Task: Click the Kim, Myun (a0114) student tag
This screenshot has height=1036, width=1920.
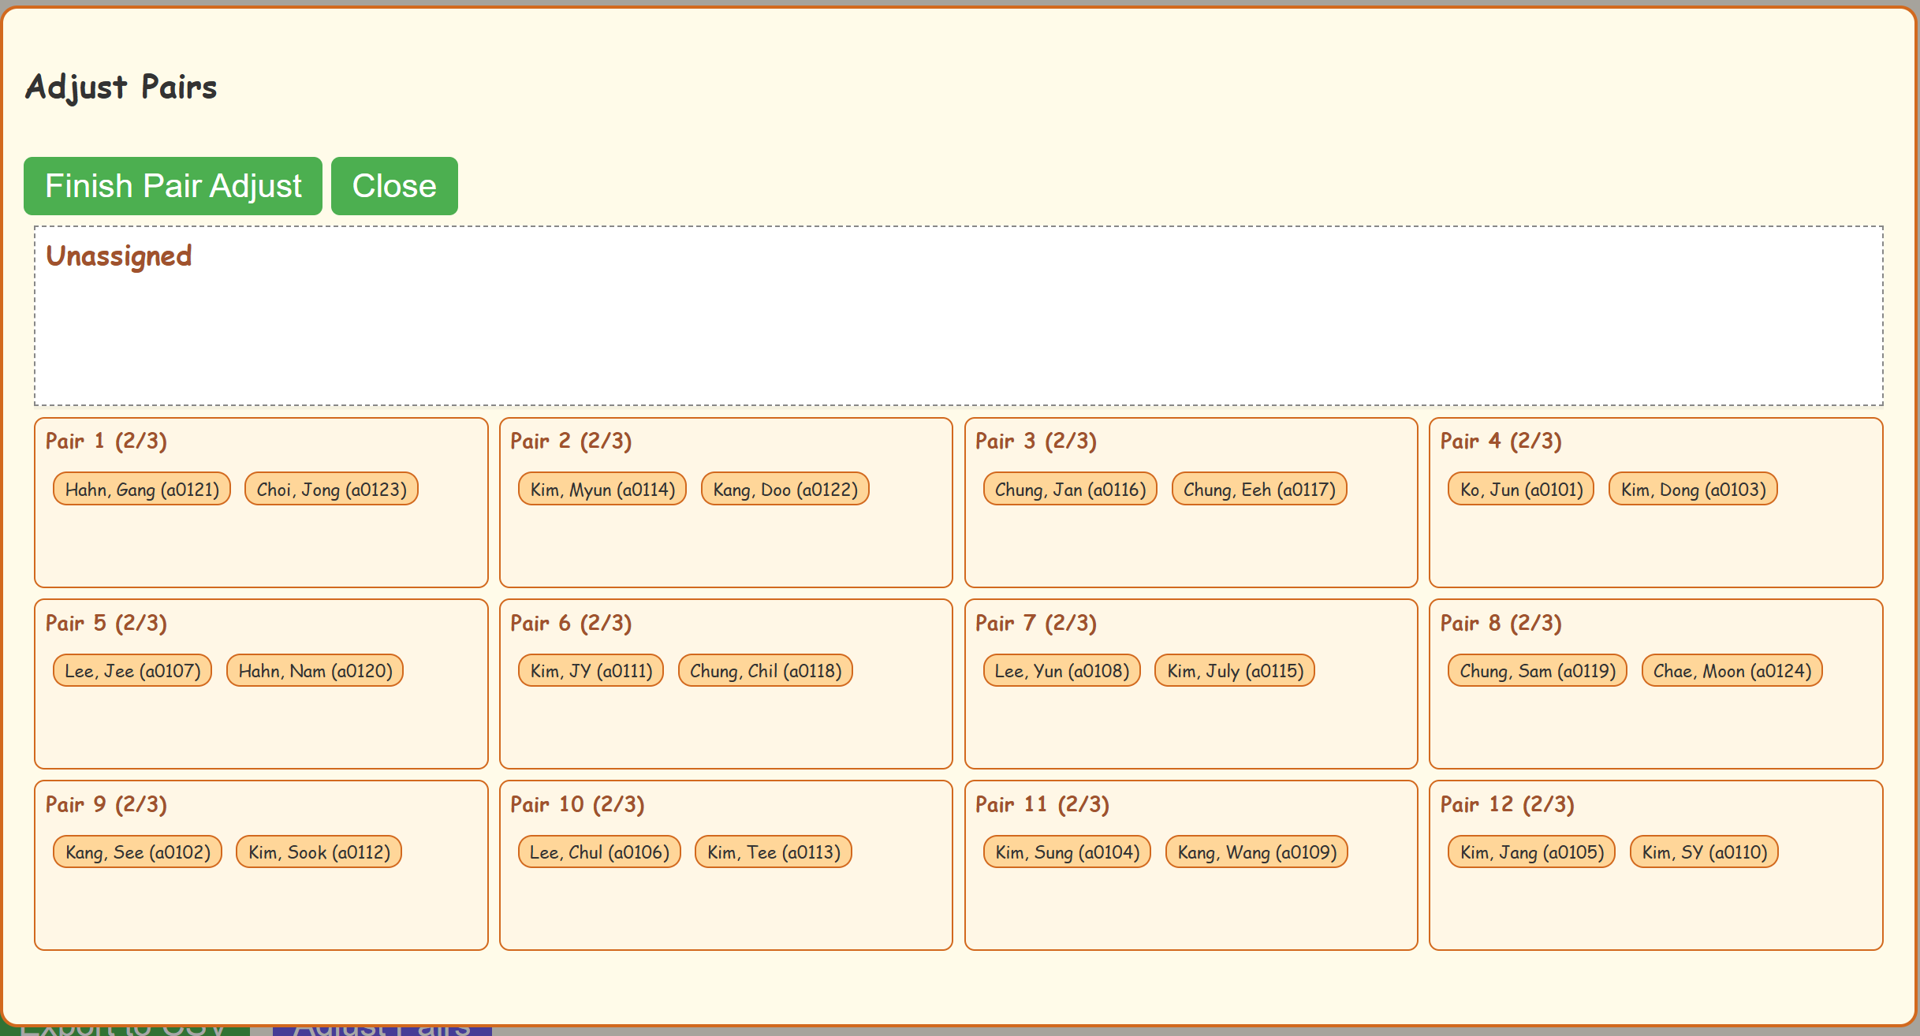Action: [602, 490]
